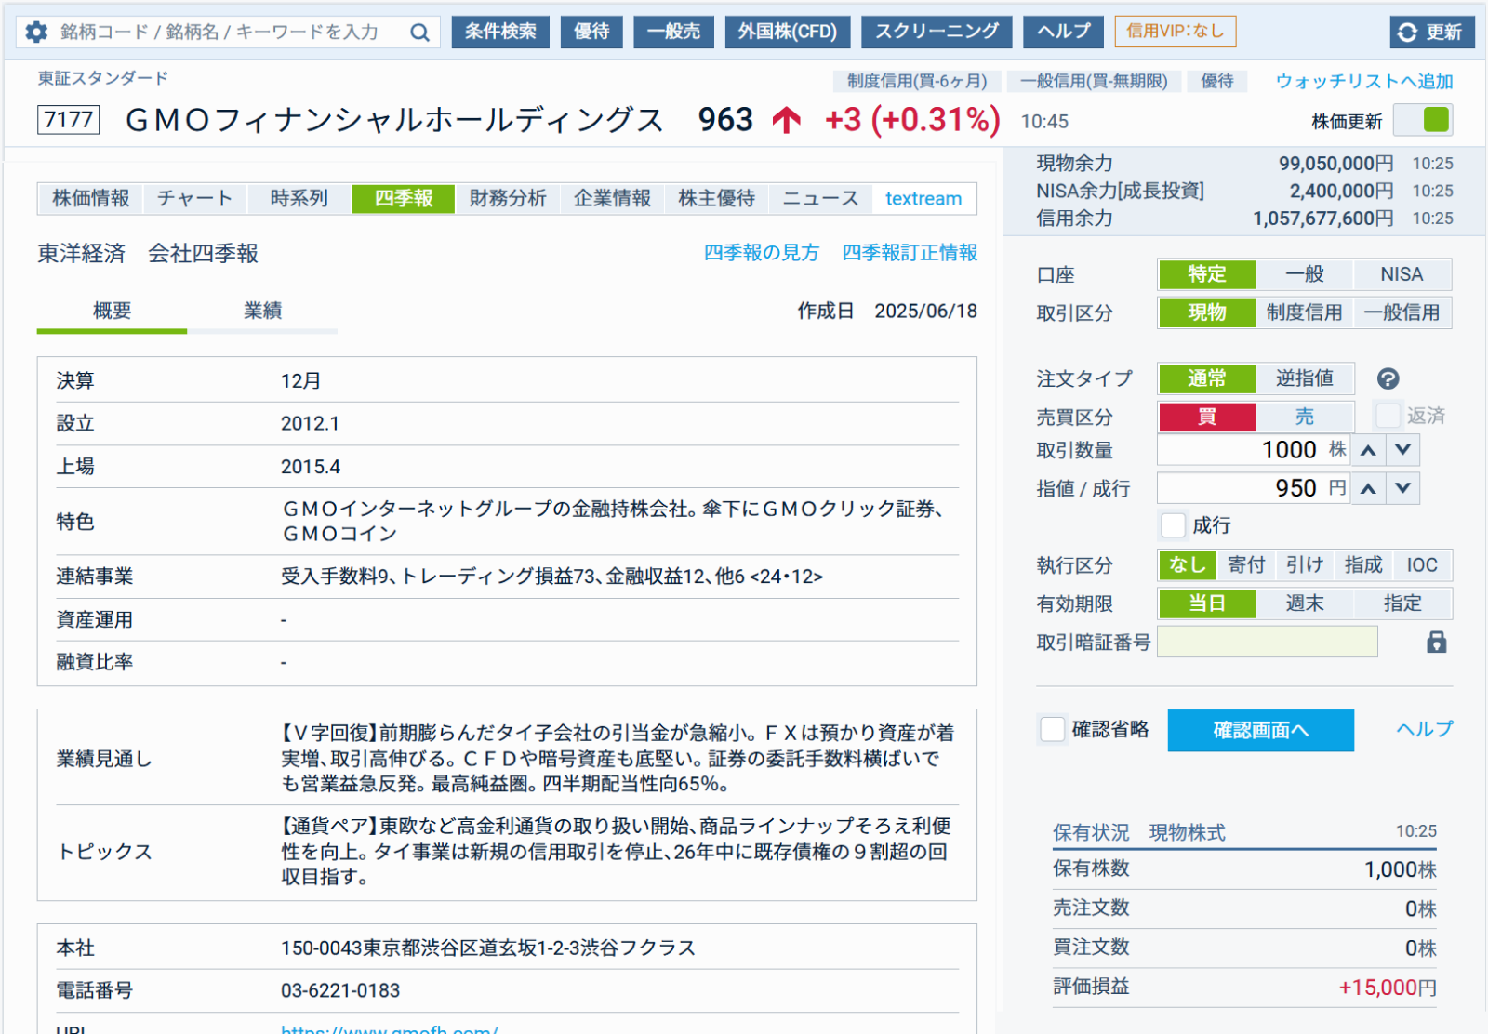Click the lock icon beside PIN field

1436,643
